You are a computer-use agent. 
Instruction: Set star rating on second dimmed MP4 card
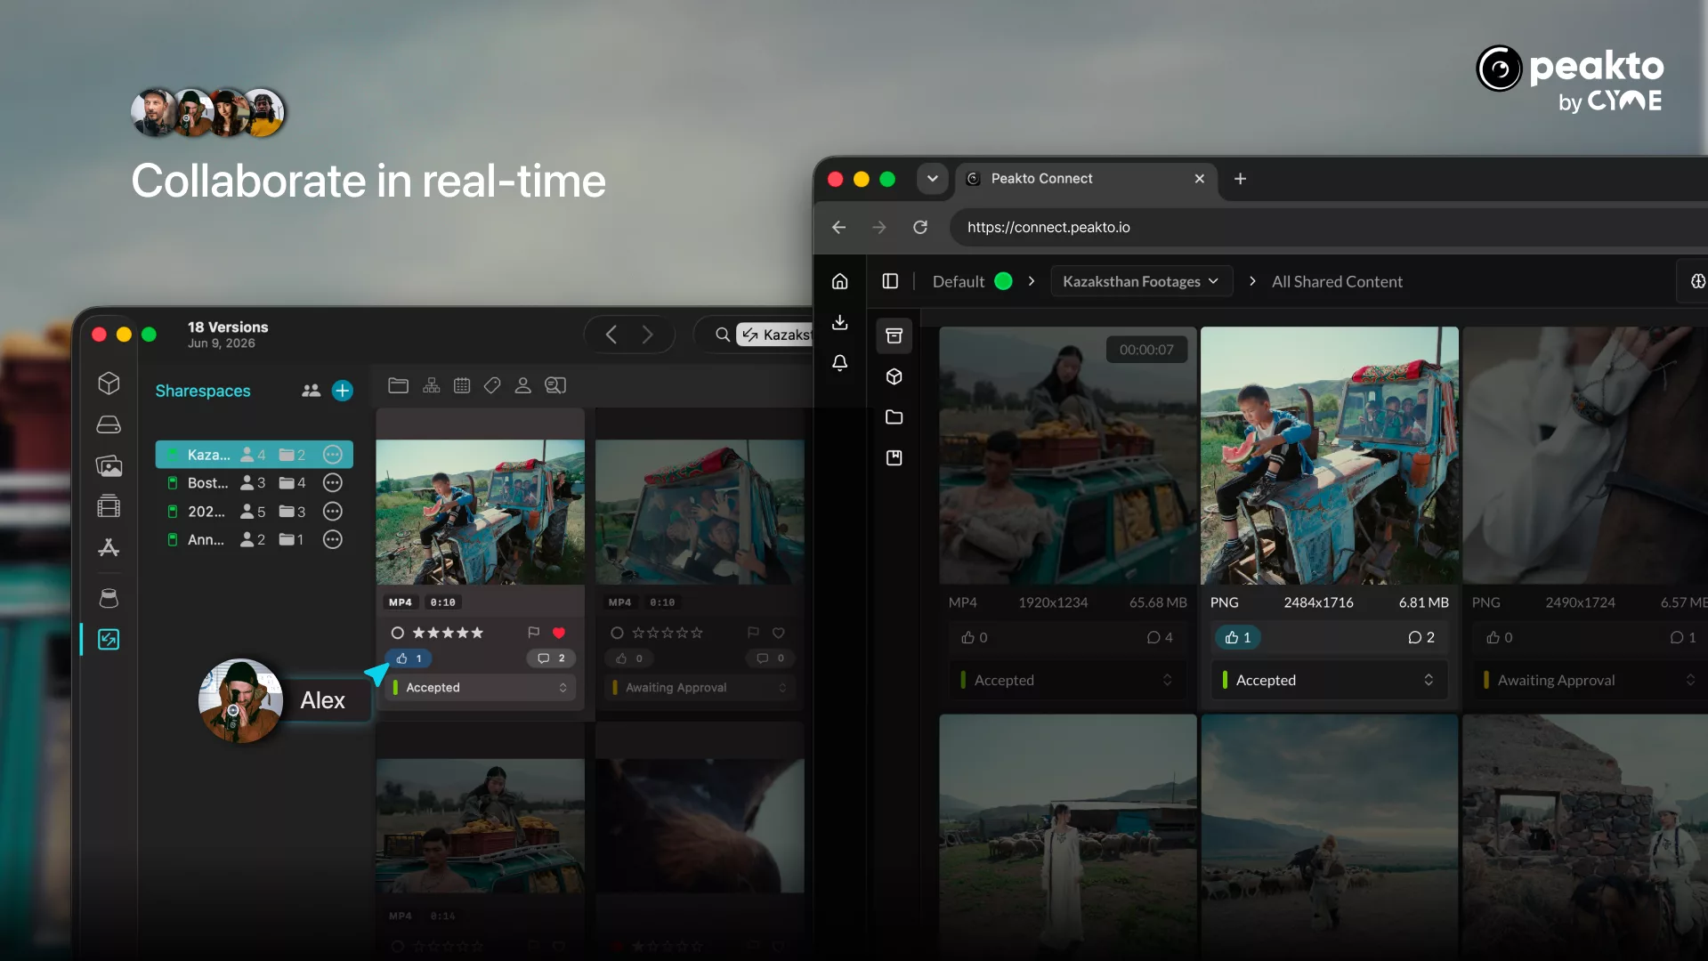pyautogui.click(x=668, y=633)
